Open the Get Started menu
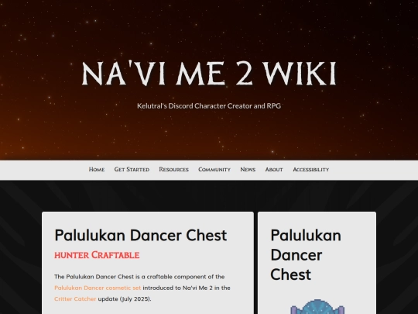This screenshot has width=418, height=314. click(x=132, y=169)
